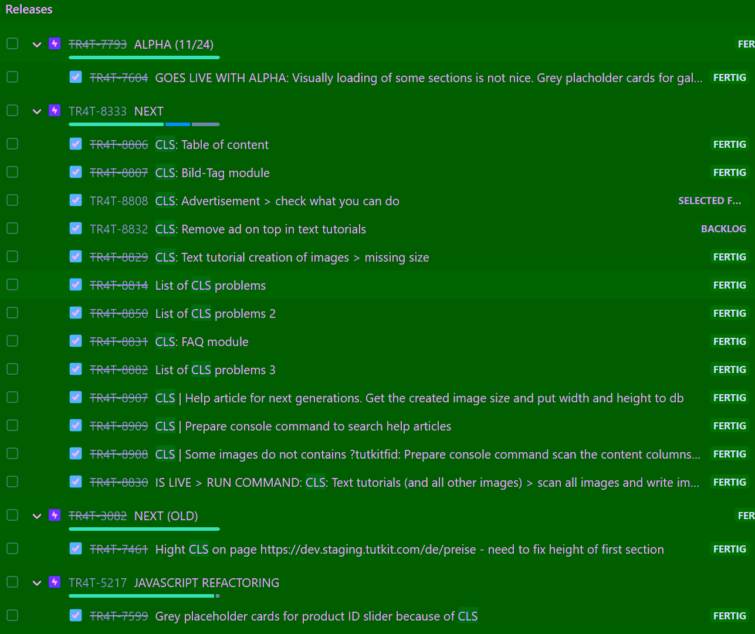Click the task icon for the IS LIVE row

coord(76,482)
